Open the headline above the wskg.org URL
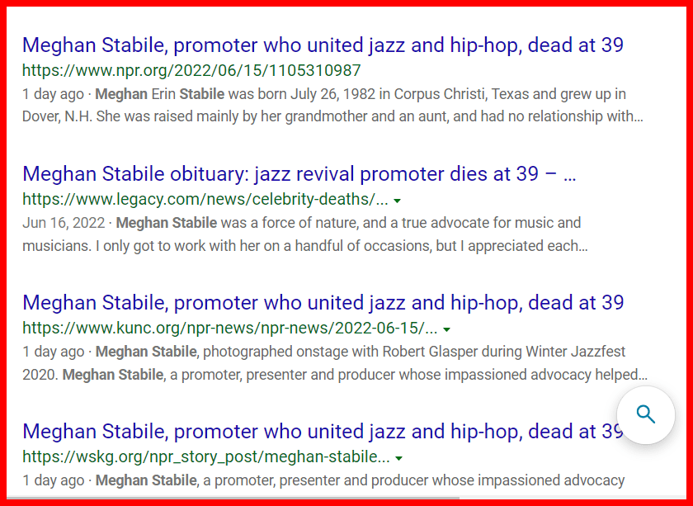 point(323,431)
